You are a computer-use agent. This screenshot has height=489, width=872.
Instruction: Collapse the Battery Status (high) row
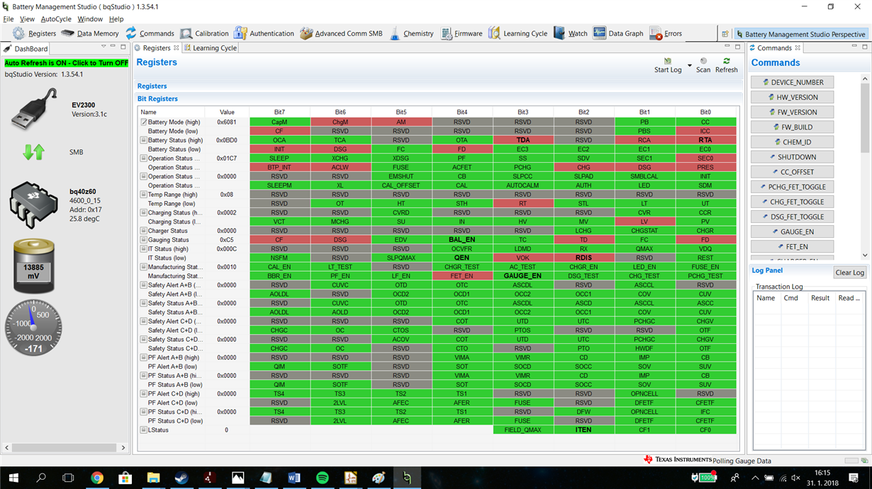click(144, 140)
